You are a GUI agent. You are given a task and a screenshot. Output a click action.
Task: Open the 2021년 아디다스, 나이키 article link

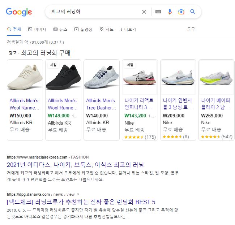[x=76, y=165]
